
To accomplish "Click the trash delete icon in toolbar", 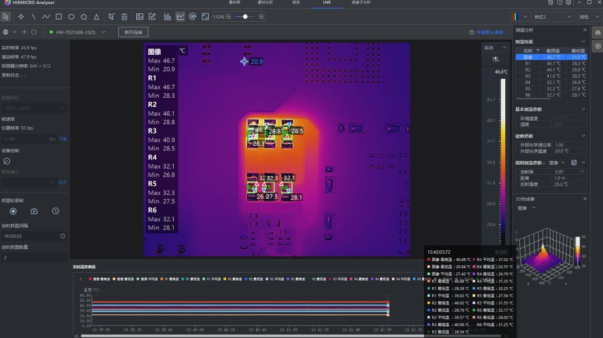I will 125,17.
